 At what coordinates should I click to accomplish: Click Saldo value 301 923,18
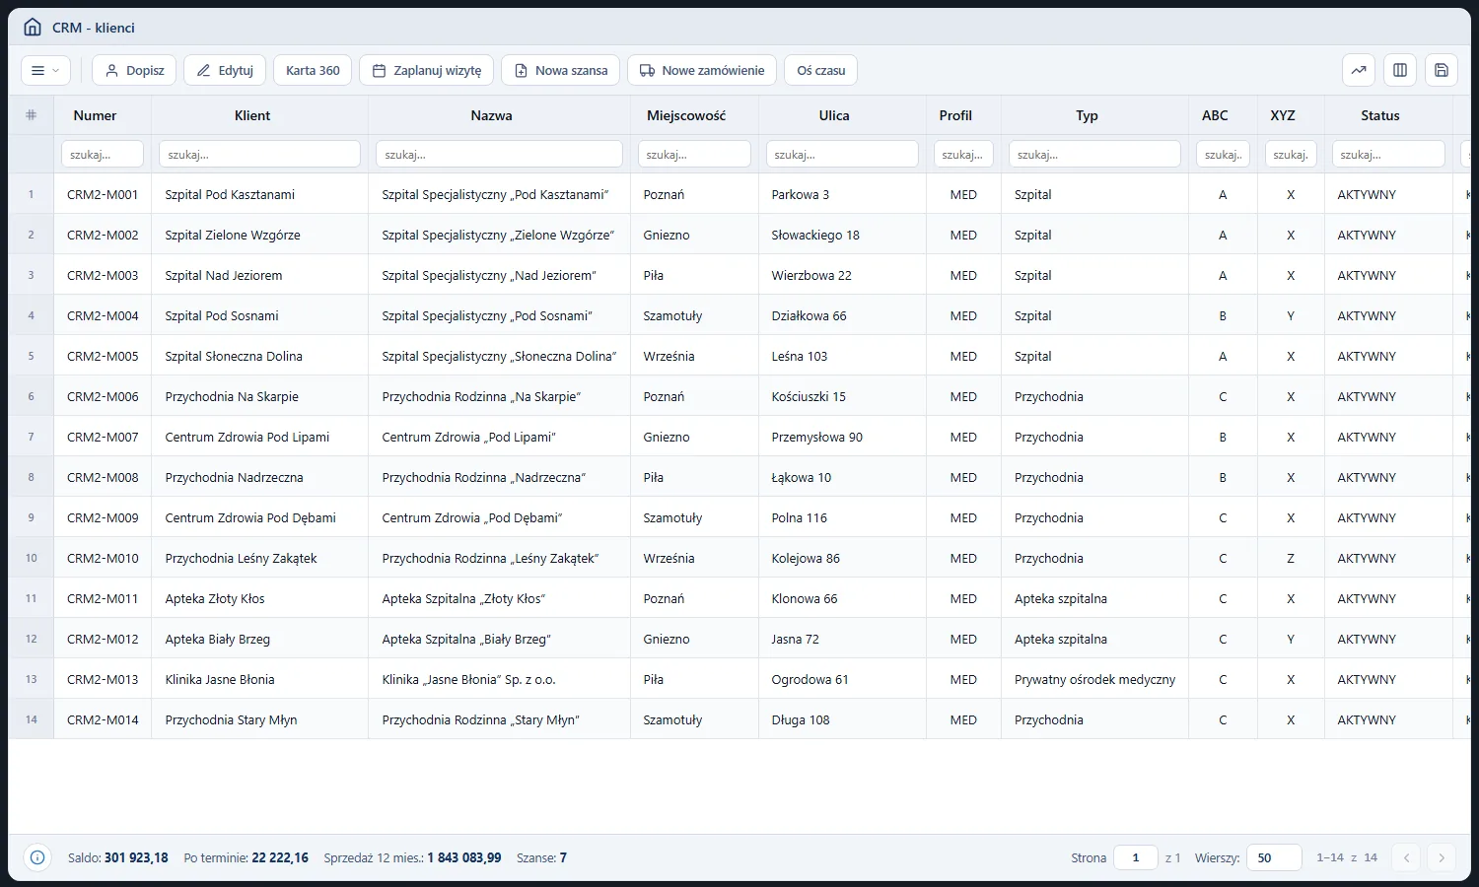pos(136,857)
